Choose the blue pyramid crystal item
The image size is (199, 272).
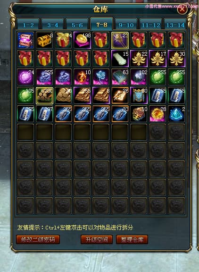click(x=176, y=114)
